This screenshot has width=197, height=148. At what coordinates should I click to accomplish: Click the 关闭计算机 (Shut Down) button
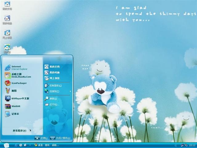click(60, 138)
